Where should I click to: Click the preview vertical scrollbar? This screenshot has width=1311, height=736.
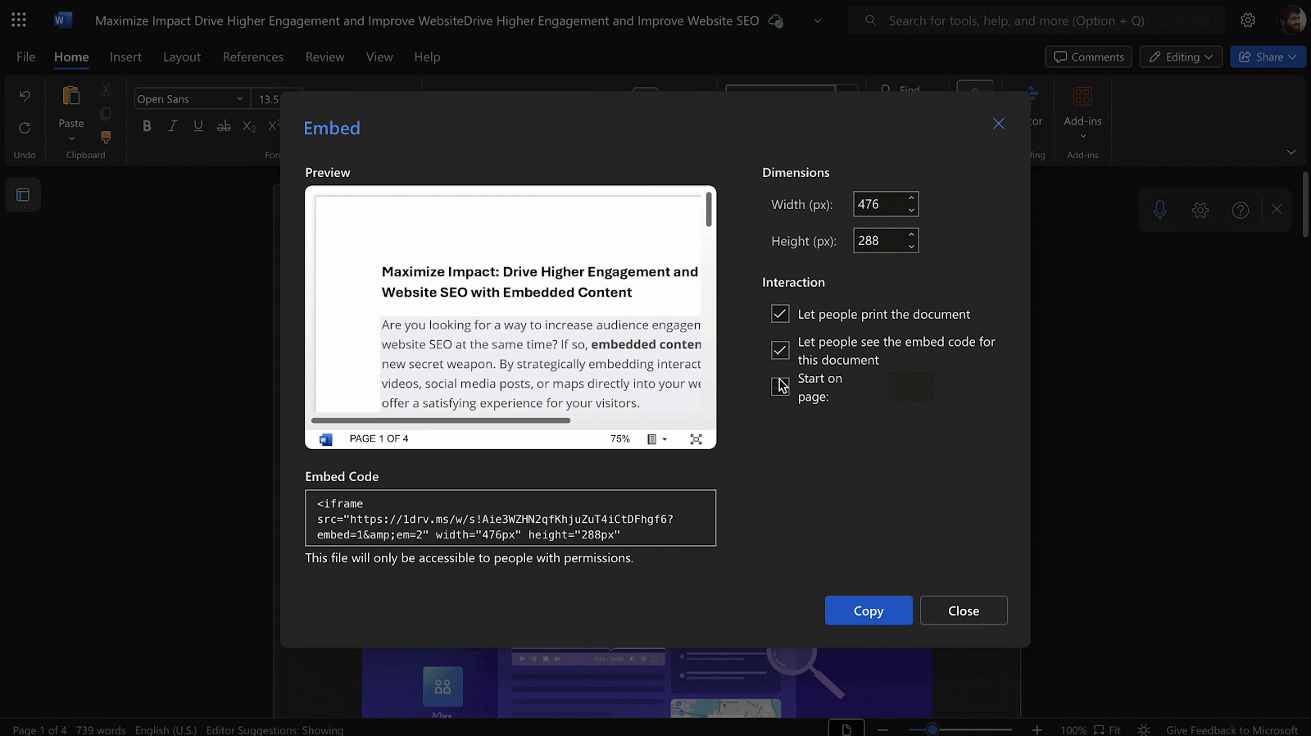pyautogui.click(x=709, y=210)
